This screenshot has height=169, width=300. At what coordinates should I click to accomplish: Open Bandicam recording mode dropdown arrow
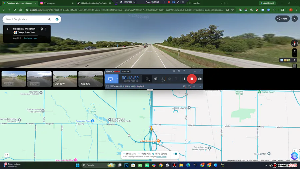[x=117, y=79]
